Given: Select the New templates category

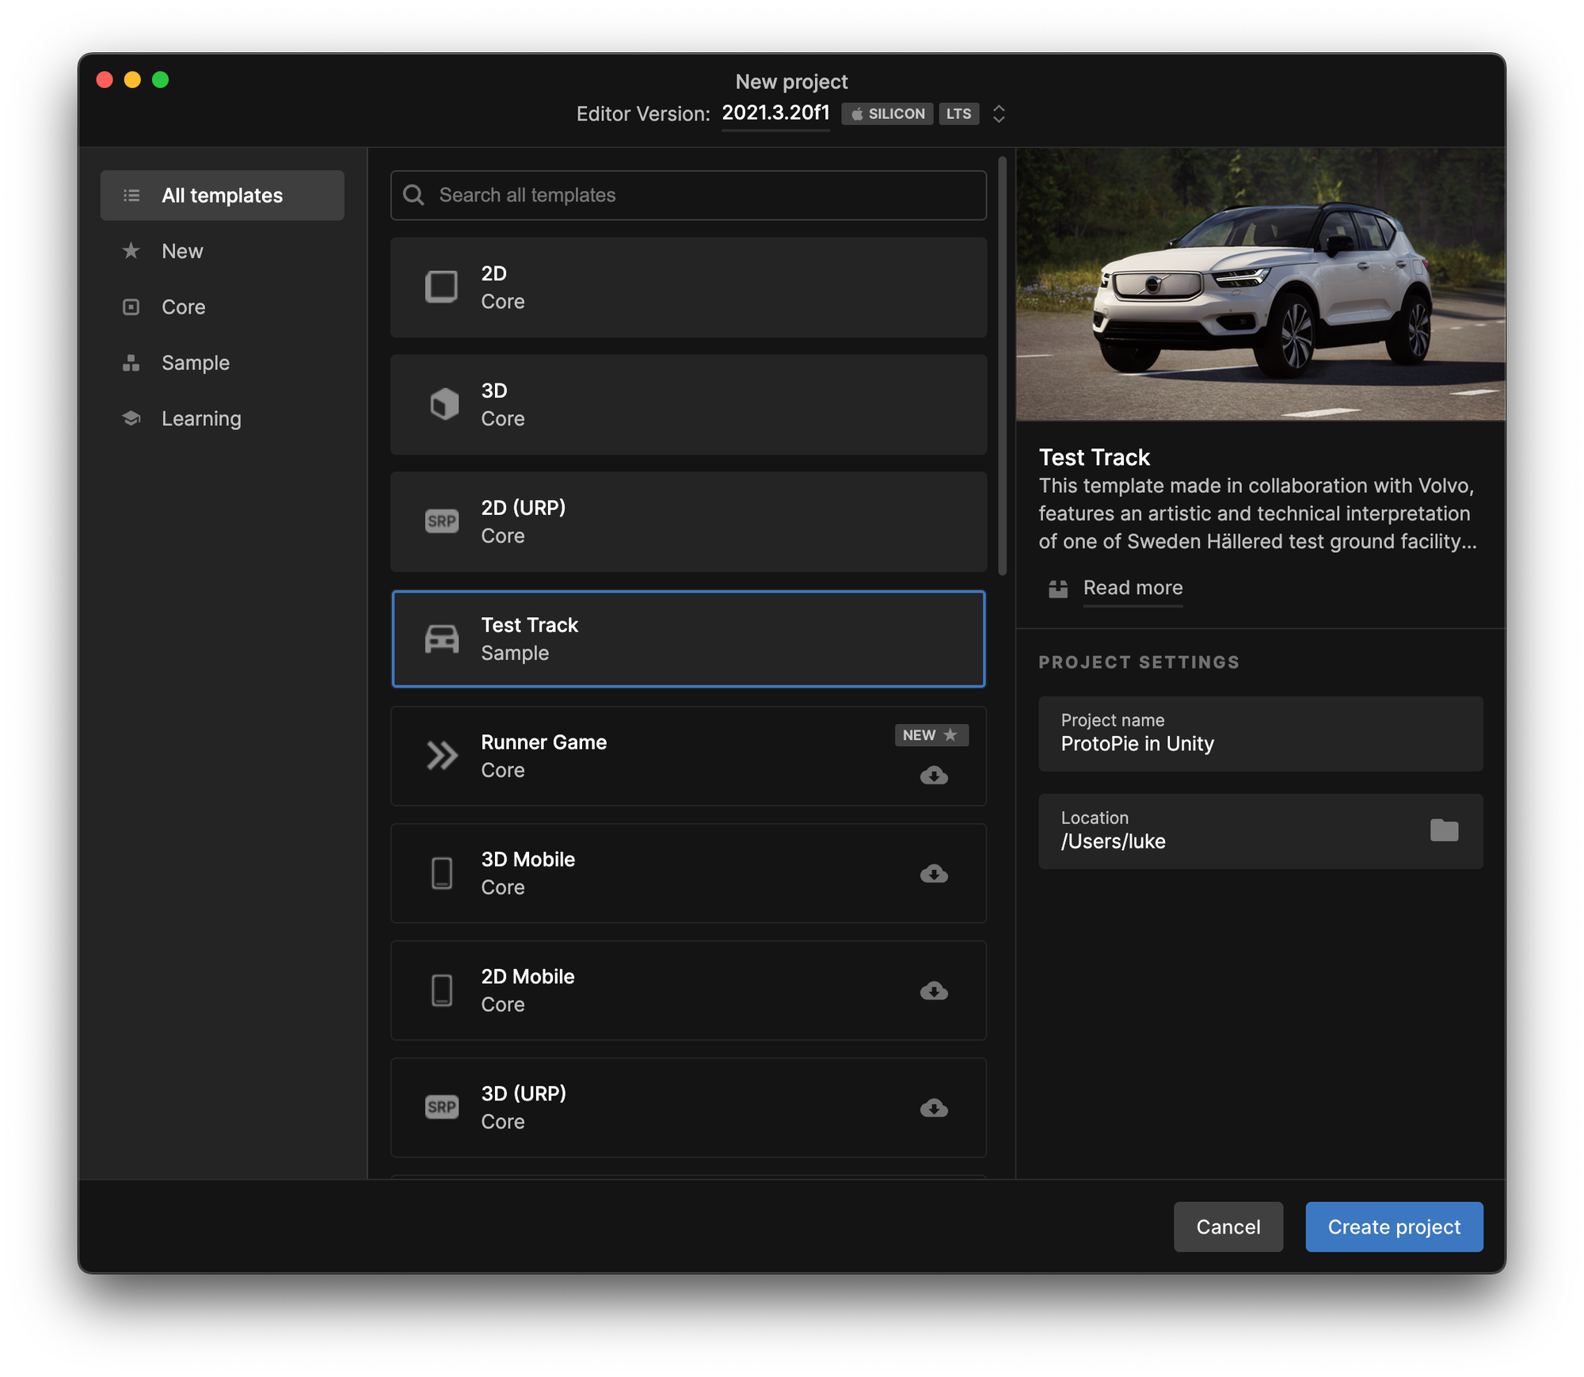Looking at the screenshot, I should (x=182, y=251).
